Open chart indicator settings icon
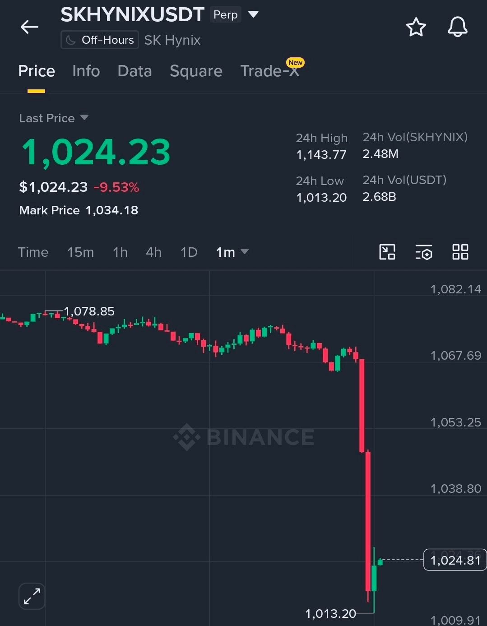The height and width of the screenshot is (626, 487). tap(424, 252)
